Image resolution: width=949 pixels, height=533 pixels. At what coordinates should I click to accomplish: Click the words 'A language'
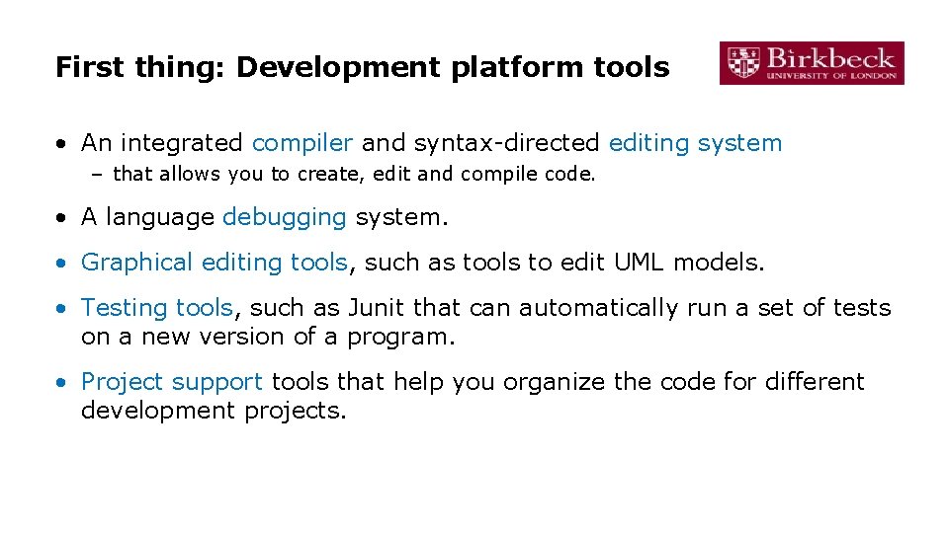click(x=147, y=217)
